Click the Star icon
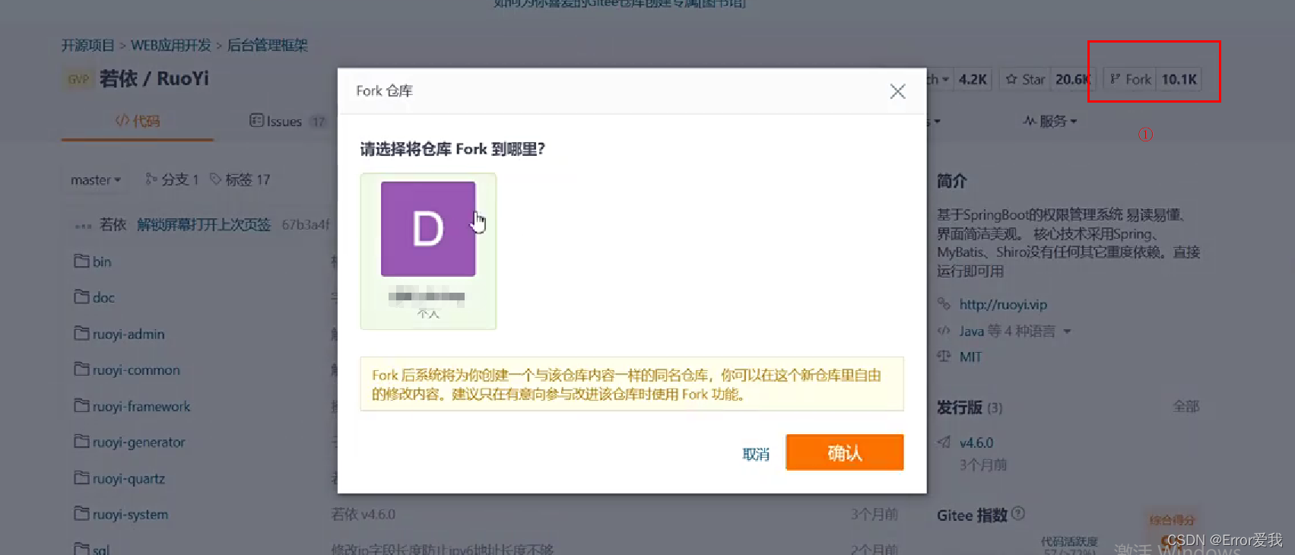The width and height of the screenshot is (1295, 555). (x=1011, y=79)
